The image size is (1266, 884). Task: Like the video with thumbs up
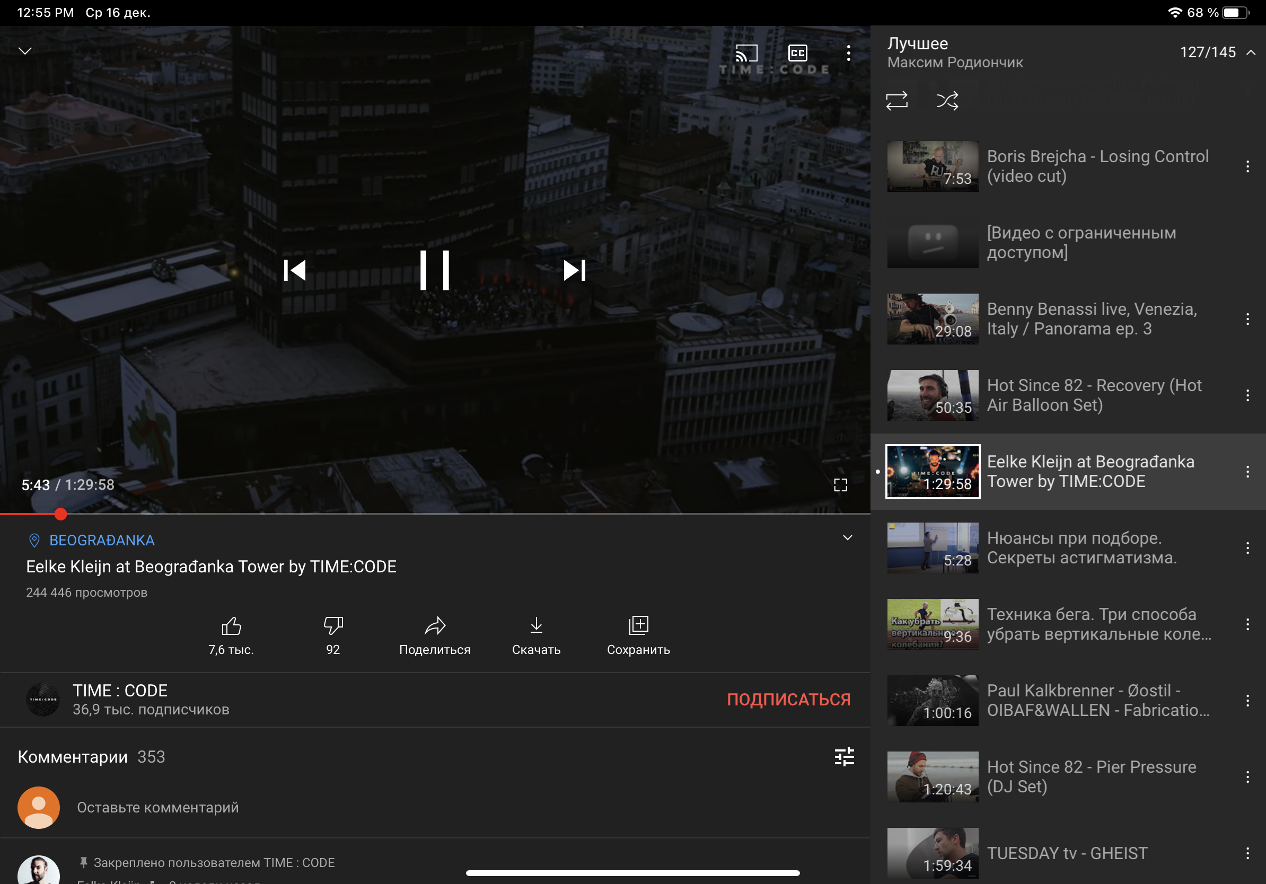(231, 626)
